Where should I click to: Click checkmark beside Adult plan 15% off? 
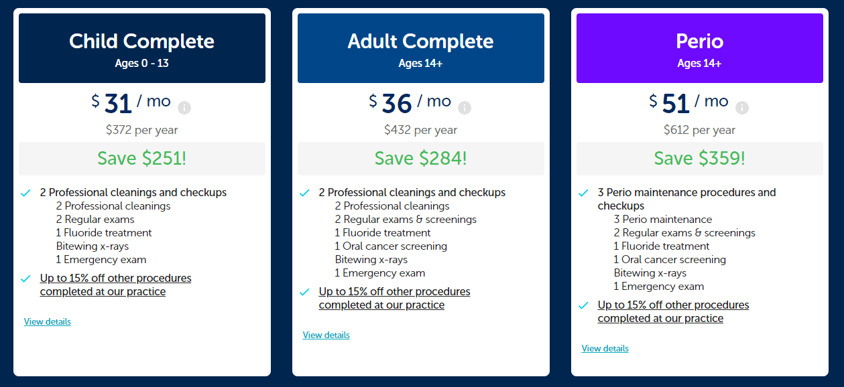click(304, 292)
